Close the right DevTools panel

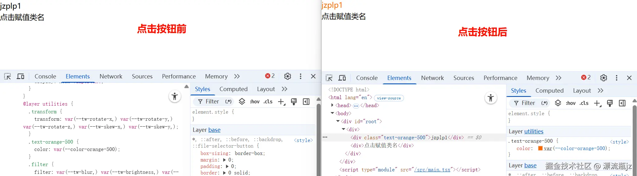[x=629, y=78]
